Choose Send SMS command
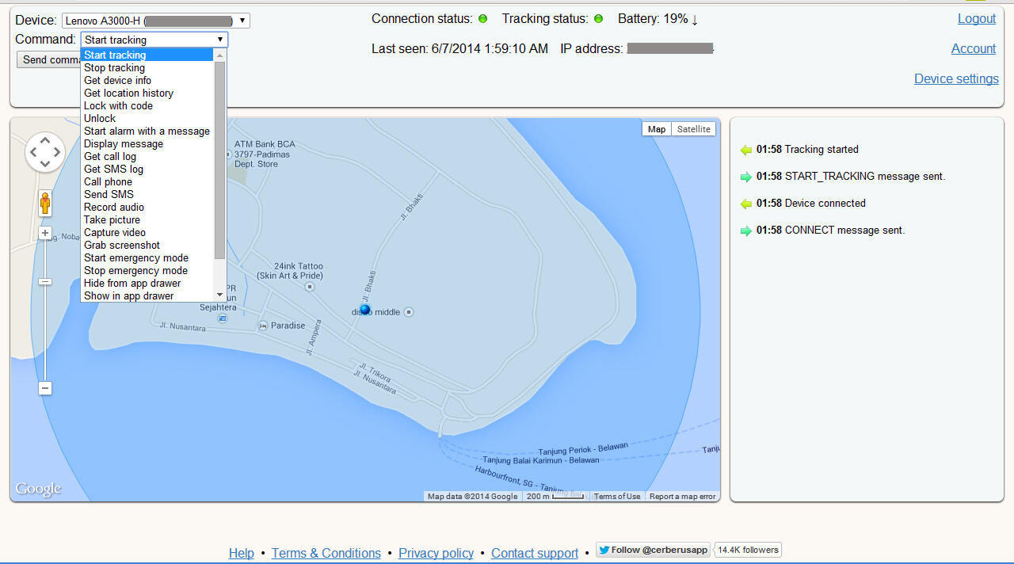Viewport: 1014px width, 564px height. 147,194
